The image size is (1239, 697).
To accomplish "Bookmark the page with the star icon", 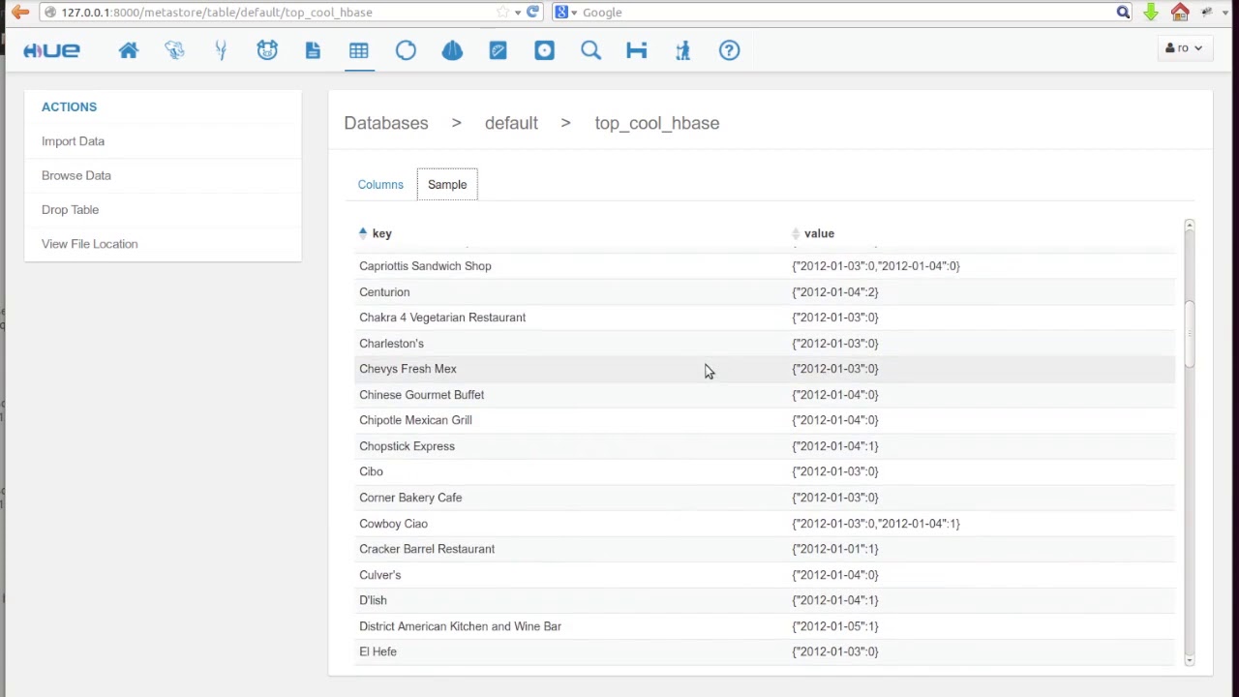I will [501, 13].
